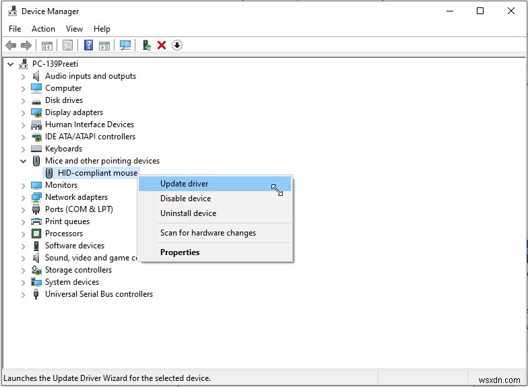Screen dimensions: 528x387
Task: Expand Universal Serial Bus controllers
Action: 23,295
